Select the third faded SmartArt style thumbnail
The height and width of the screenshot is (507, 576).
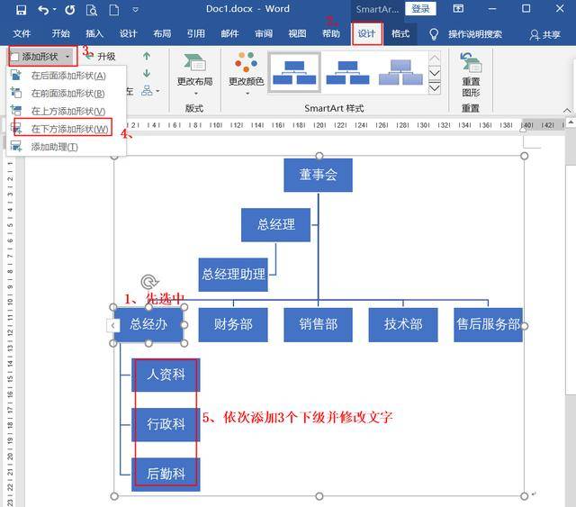tap(400, 72)
